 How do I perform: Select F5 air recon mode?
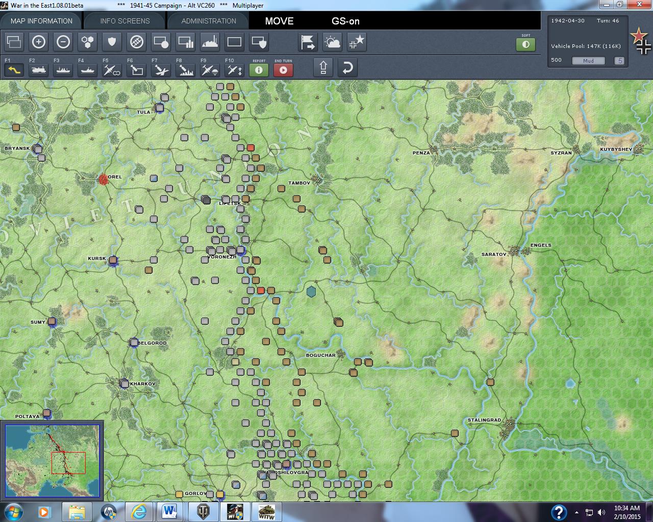pos(112,69)
